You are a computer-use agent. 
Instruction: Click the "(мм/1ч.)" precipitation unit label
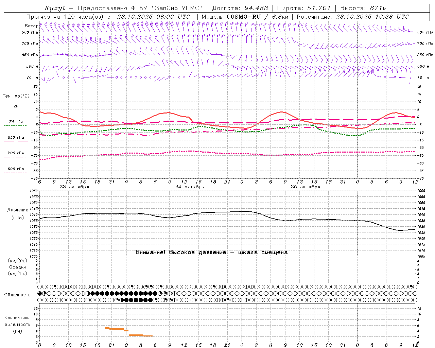(18, 273)
